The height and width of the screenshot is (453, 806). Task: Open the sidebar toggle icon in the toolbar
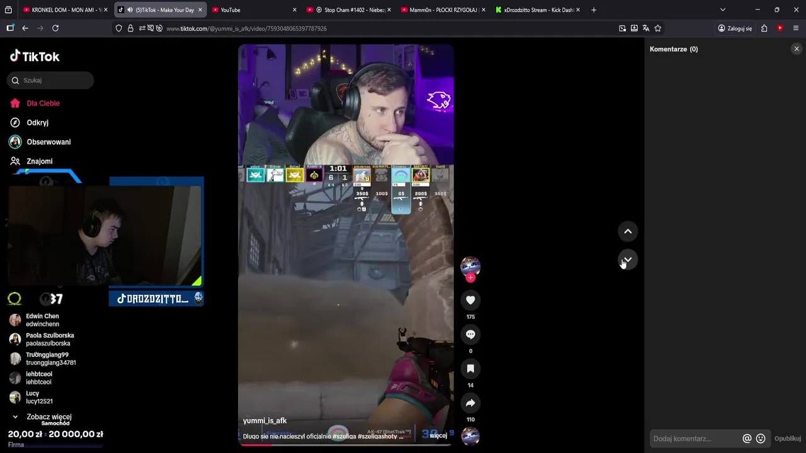pyautogui.click(x=10, y=28)
